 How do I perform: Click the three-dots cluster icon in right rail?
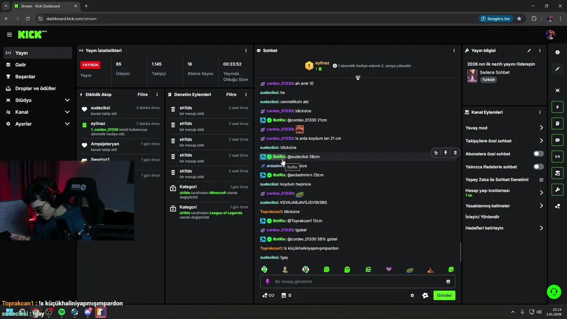coord(557,206)
